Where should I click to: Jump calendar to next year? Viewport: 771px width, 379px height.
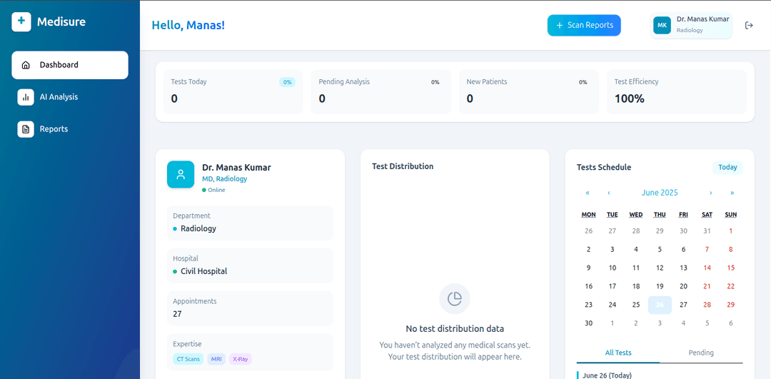[x=732, y=193]
